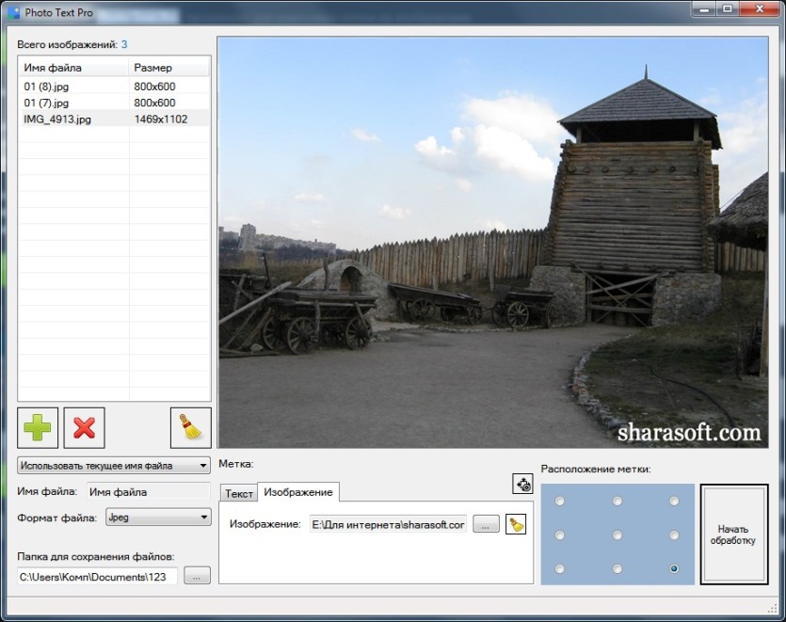This screenshot has height=622, width=786.
Task: Select center watermark position radio button
Action: coord(618,535)
